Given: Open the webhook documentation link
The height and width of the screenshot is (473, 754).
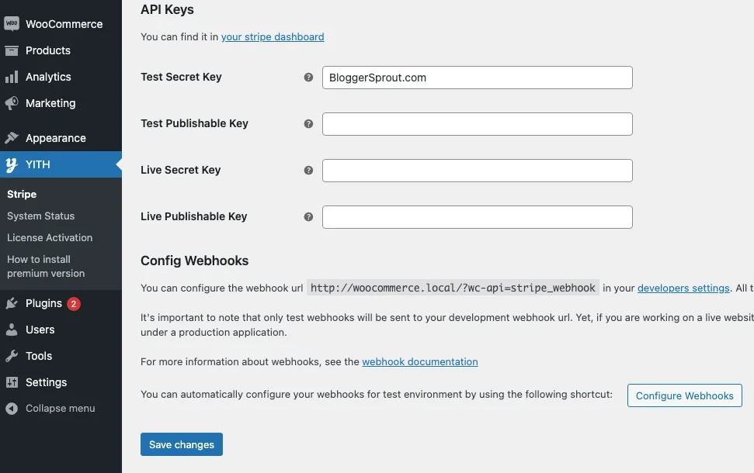Looking at the screenshot, I should tap(420, 361).
